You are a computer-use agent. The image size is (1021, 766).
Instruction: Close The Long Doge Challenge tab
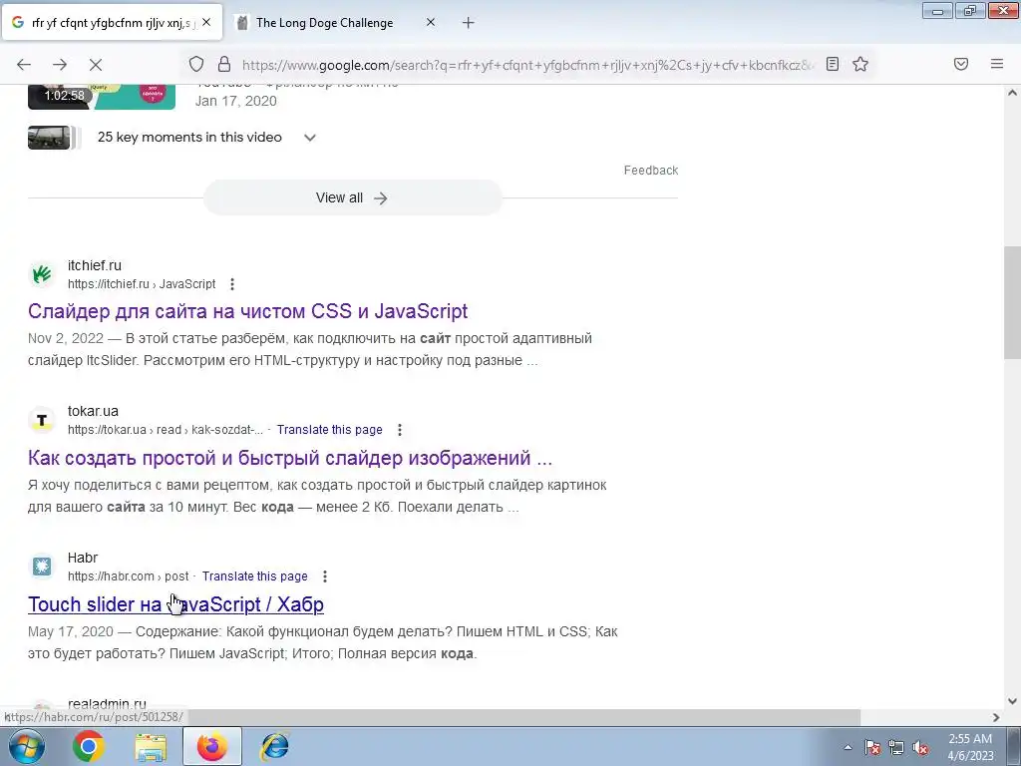(x=431, y=22)
